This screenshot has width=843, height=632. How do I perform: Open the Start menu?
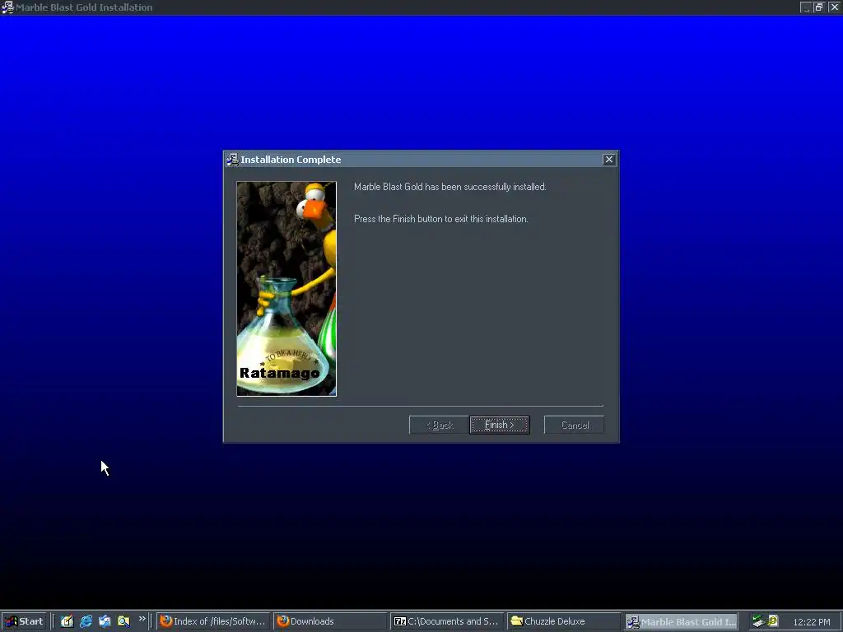pyautogui.click(x=24, y=621)
